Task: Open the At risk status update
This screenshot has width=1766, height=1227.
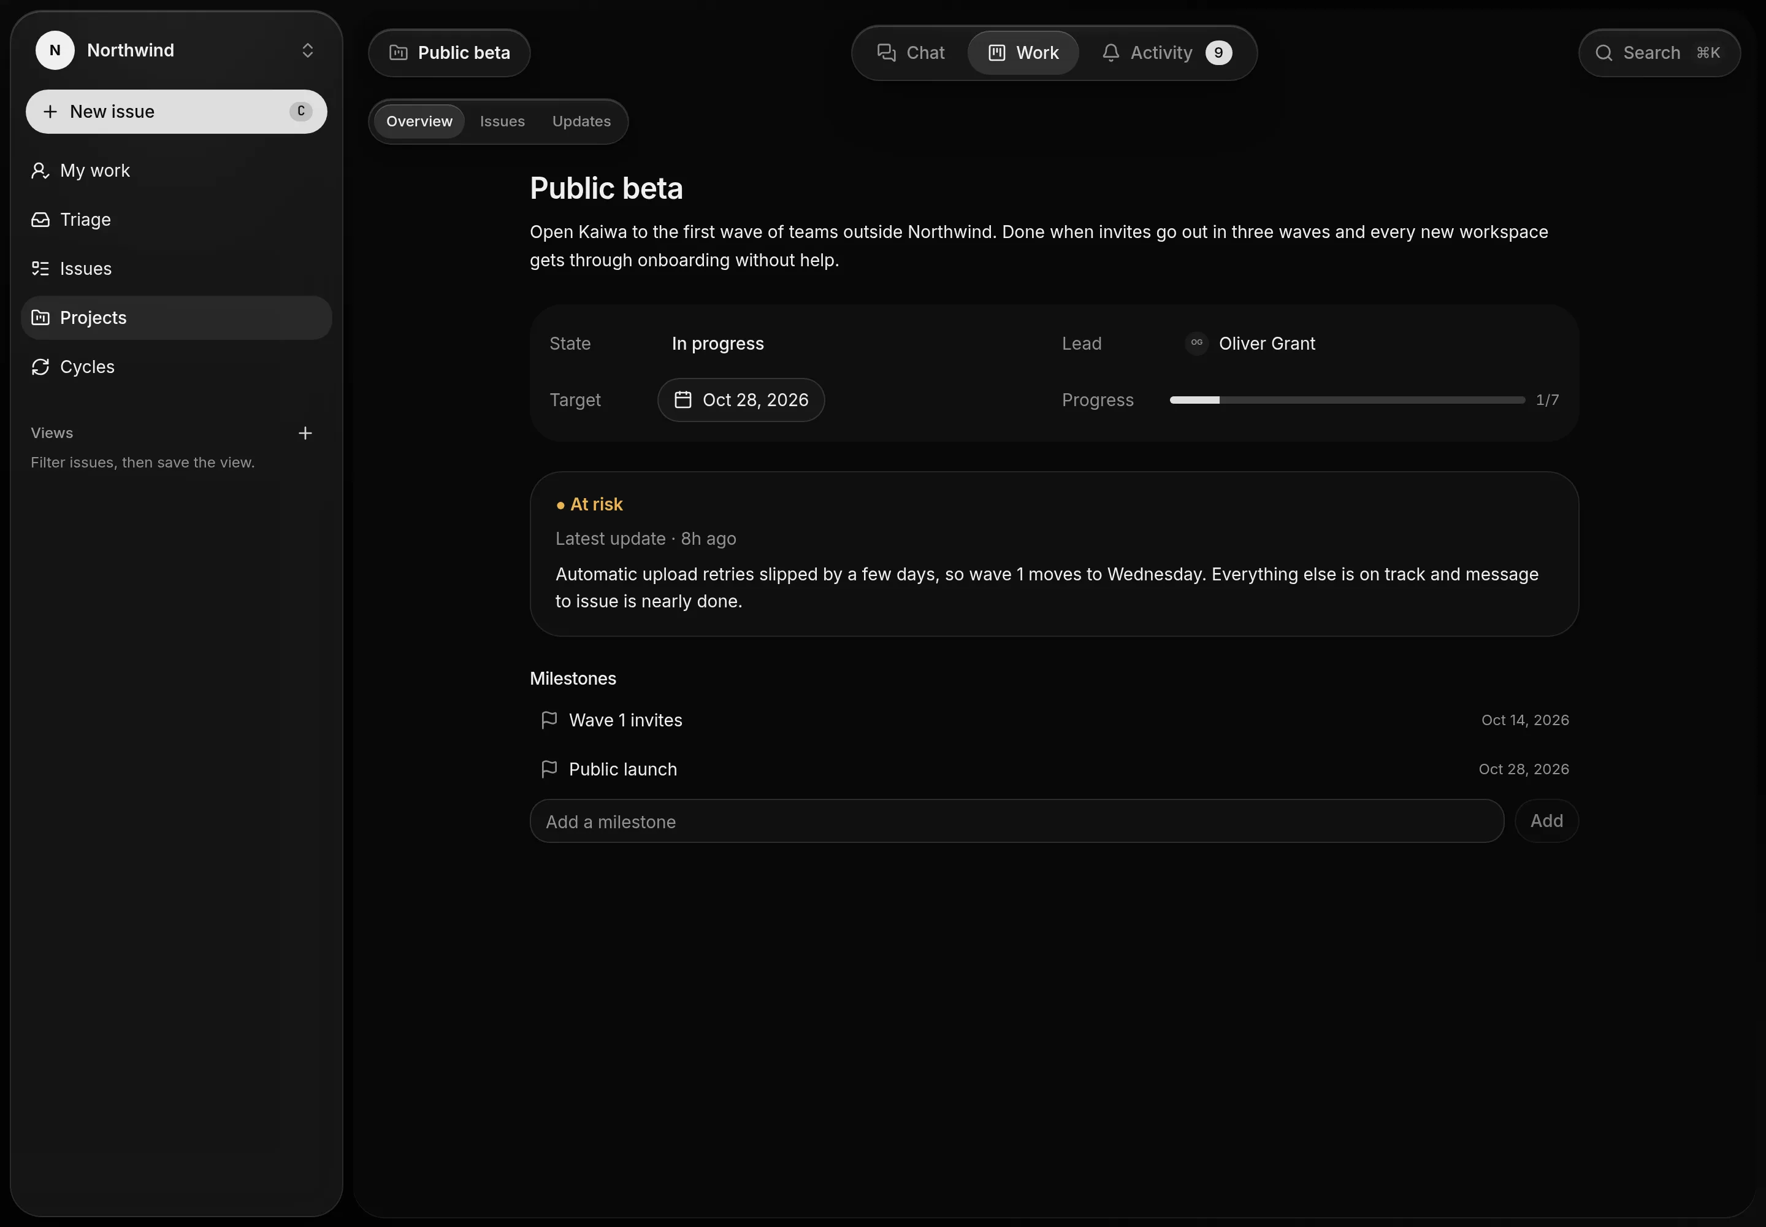Action: [1053, 555]
